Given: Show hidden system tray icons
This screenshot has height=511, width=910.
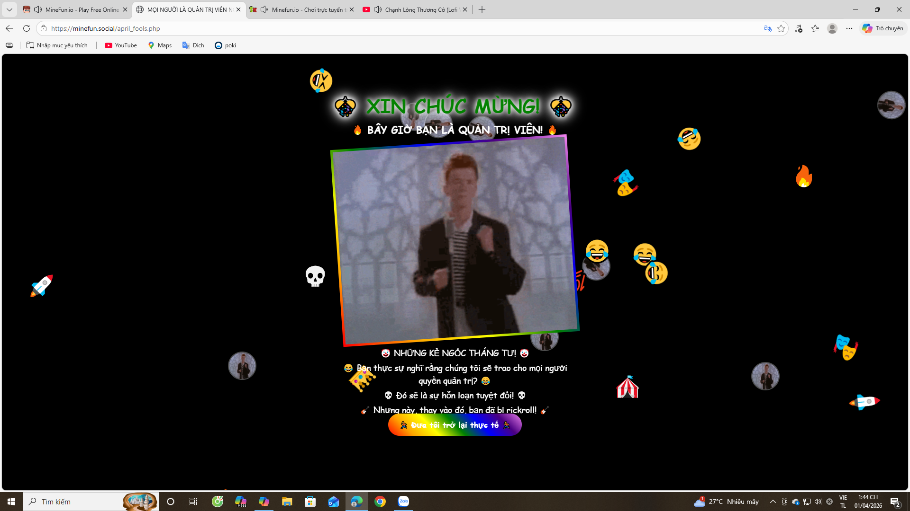Looking at the screenshot, I should pos(773,502).
